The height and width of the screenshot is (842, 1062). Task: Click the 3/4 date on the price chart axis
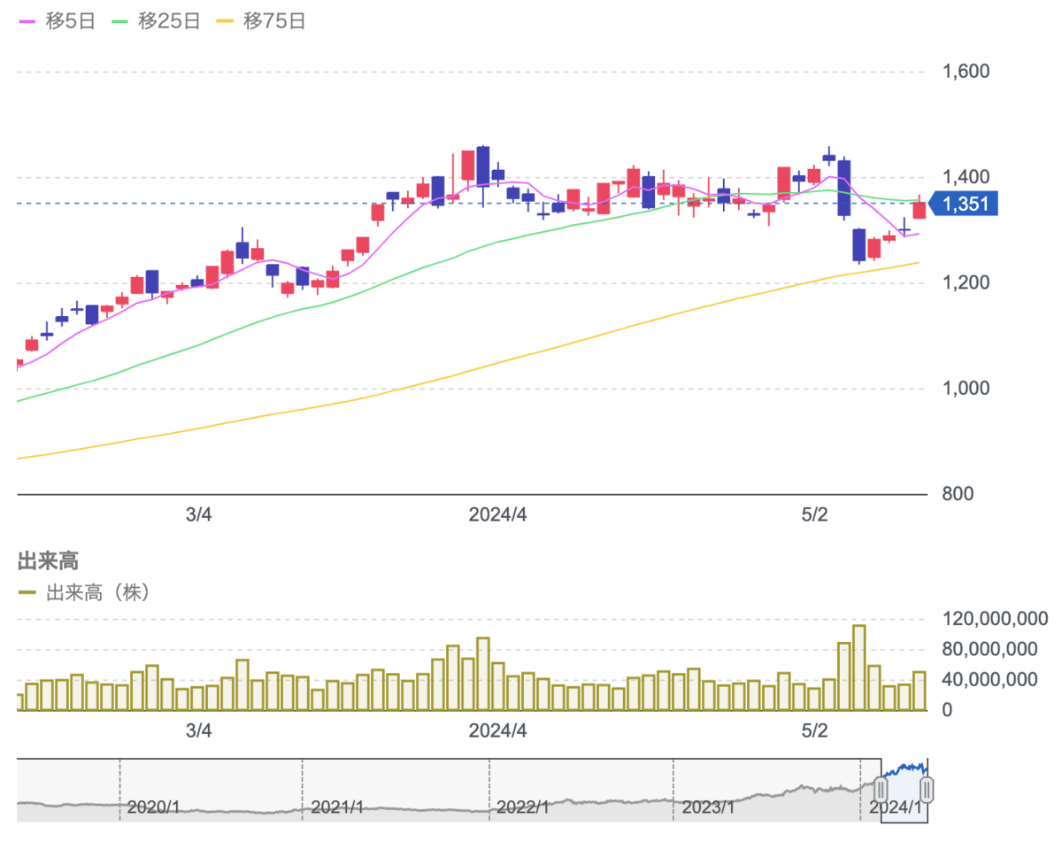[x=199, y=514]
